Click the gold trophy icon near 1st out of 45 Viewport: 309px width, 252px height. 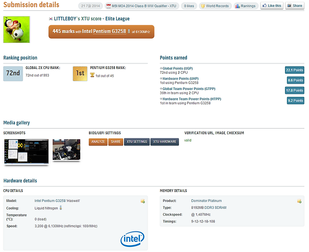[92, 75]
